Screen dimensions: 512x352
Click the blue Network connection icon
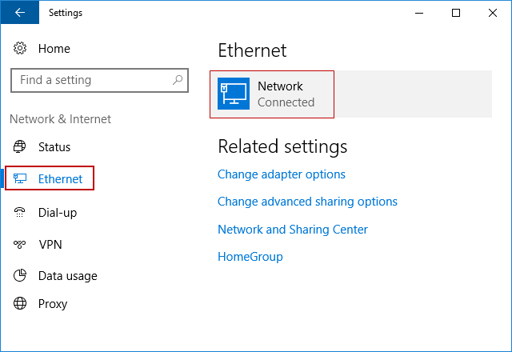point(234,94)
